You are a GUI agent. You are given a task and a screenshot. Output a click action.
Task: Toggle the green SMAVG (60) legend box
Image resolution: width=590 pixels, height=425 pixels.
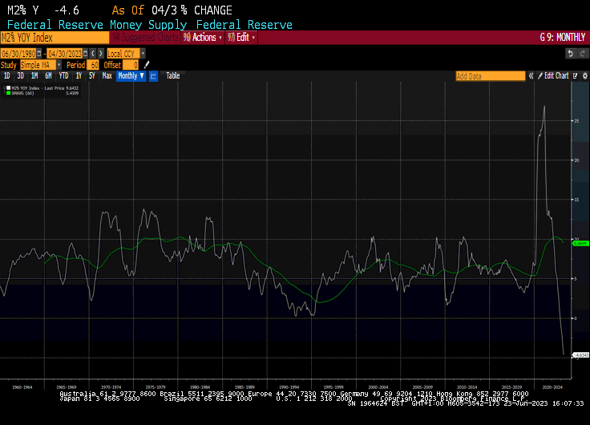(x=8, y=92)
